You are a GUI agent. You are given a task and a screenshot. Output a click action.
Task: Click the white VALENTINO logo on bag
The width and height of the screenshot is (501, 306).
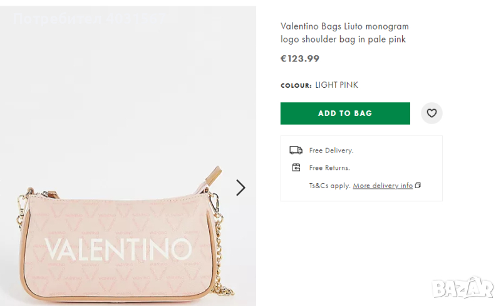(117, 249)
